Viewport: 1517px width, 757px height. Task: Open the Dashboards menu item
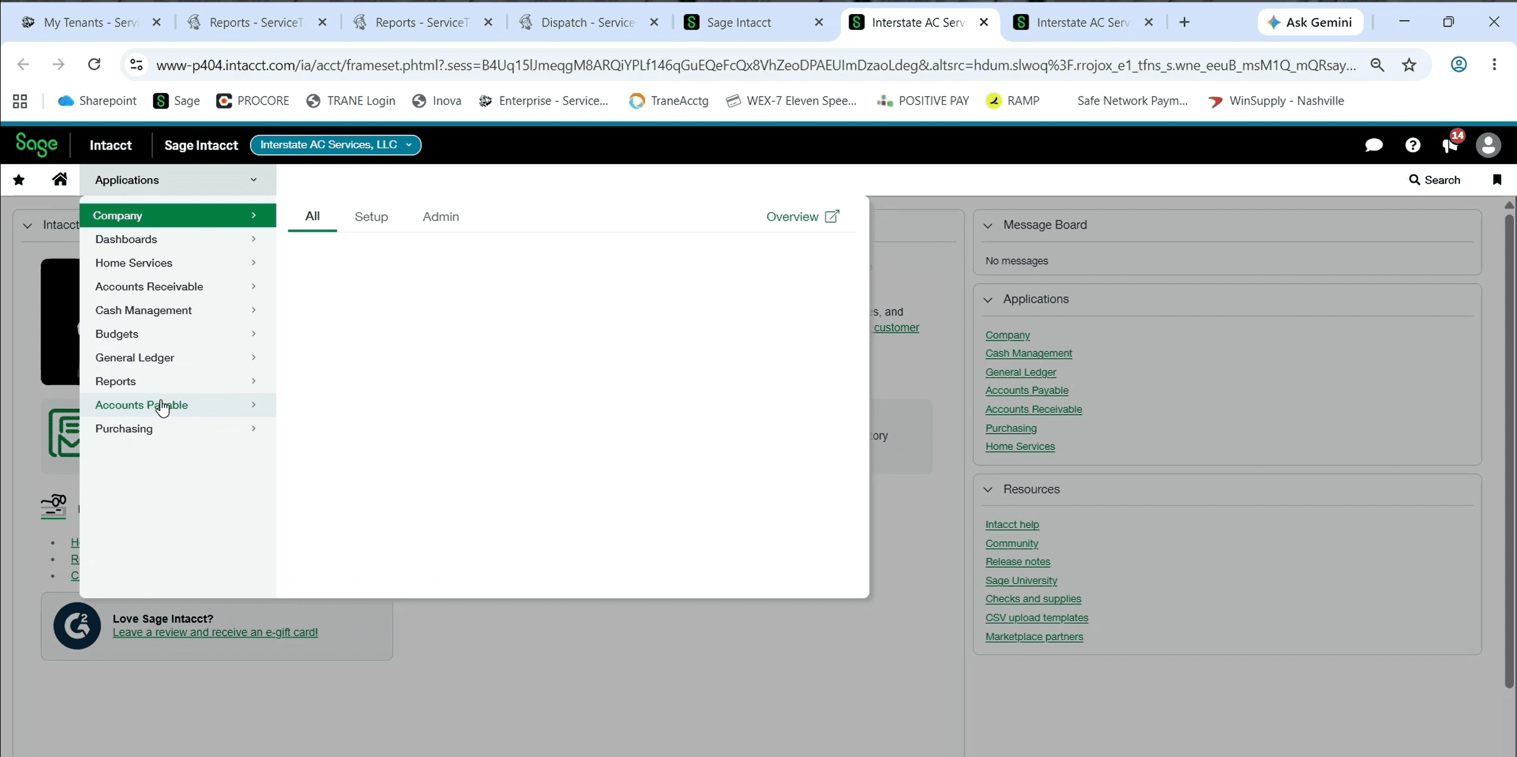point(178,239)
